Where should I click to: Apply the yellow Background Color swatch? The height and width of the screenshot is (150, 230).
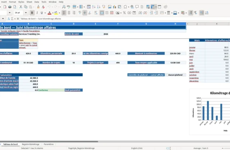click(56, 13)
